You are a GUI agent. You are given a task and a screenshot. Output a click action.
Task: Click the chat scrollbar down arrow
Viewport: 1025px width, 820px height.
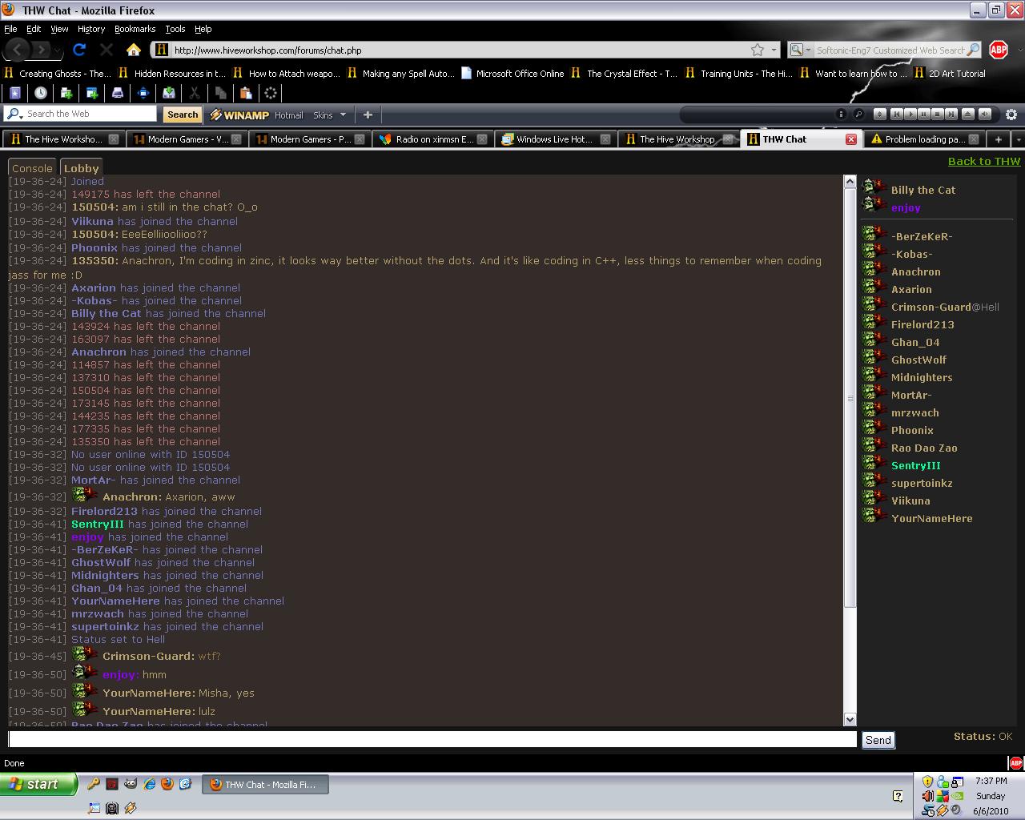[x=850, y=719]
